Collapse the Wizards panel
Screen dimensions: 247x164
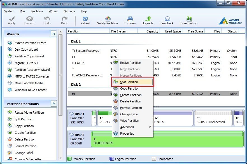point(54,34)
